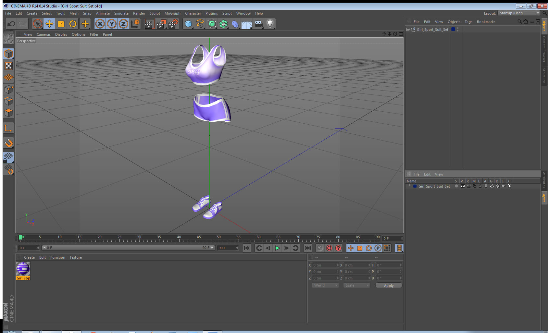
Task: Click the timeline playhead at frame 0
Action: (20, 238)
